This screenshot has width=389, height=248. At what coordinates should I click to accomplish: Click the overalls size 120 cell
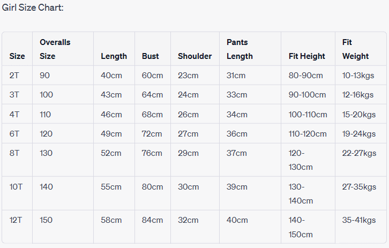click(46, 133)
